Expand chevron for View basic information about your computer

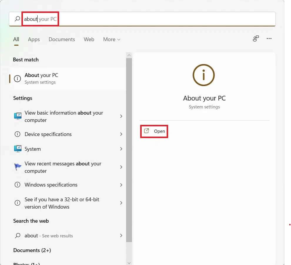tap(121, 116)
